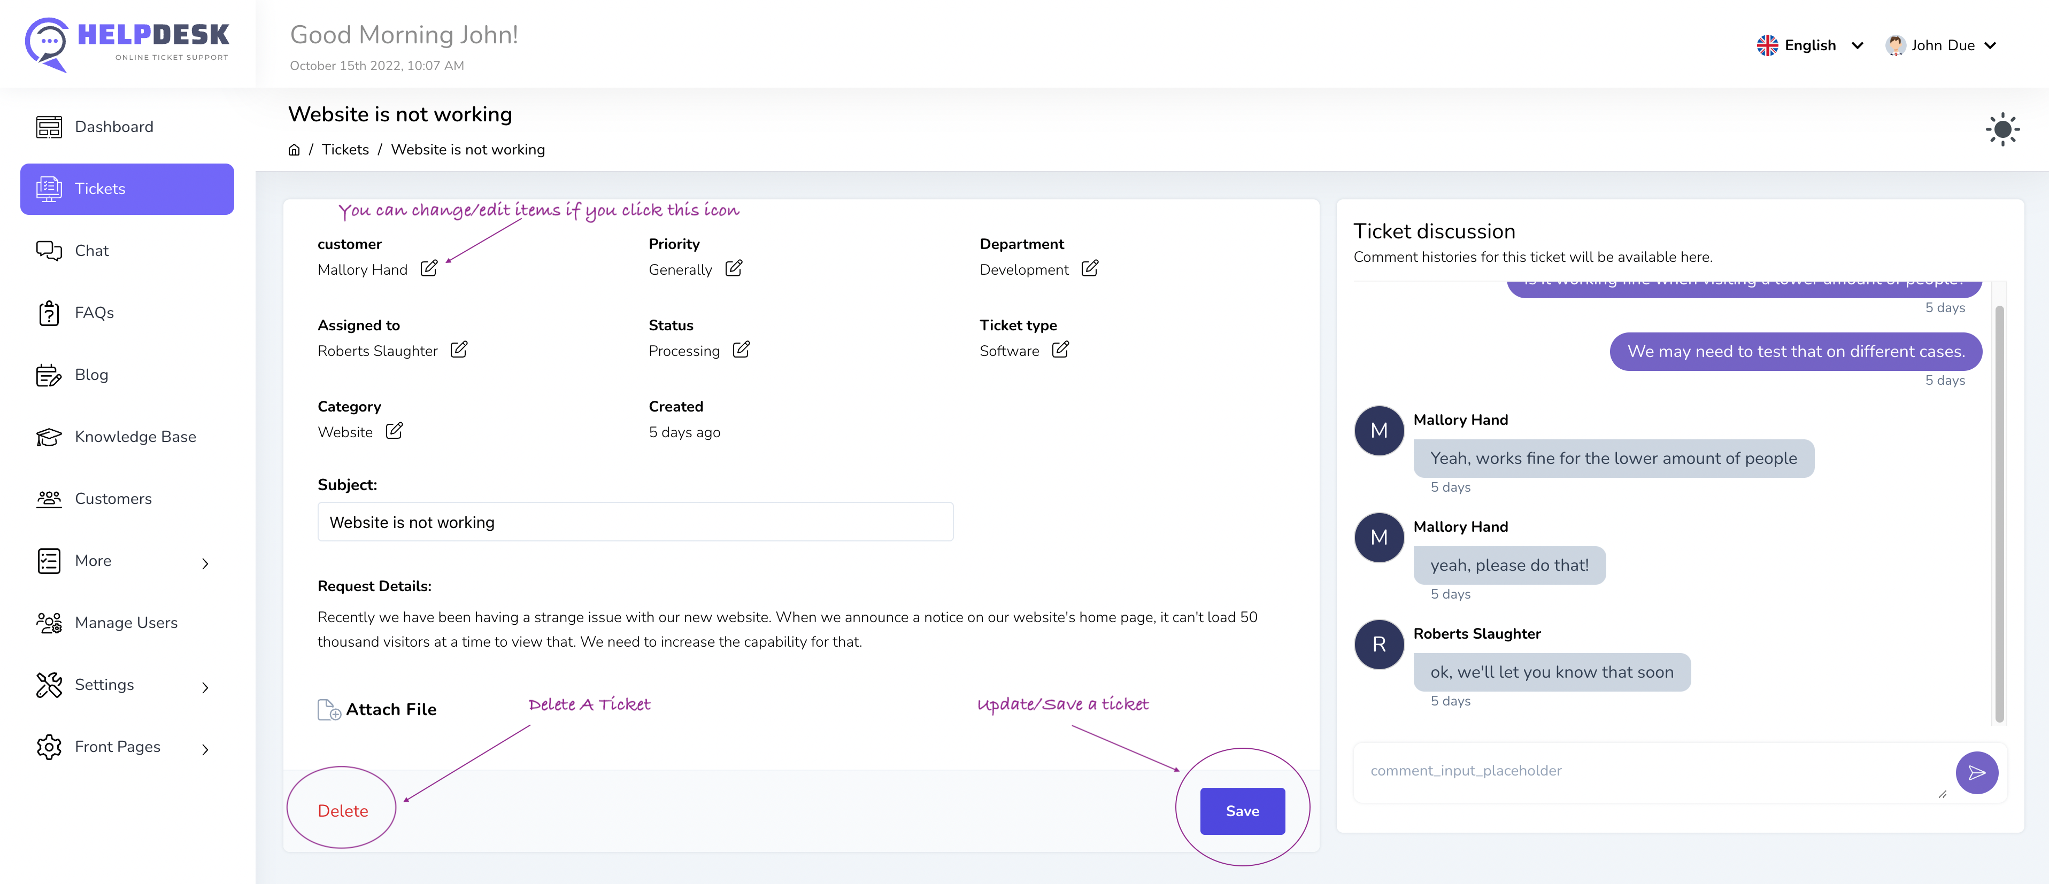The width and height of the screenshot is (2049, 884).
Task: Click the send comment arrow button
Action: click(x=1976, y=773)
